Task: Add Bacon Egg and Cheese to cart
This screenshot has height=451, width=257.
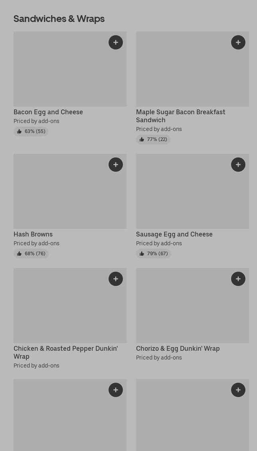Action: [116, 42]
